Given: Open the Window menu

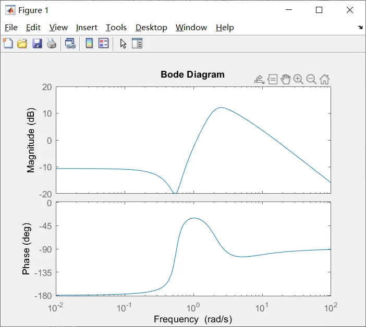Looking at the screenshot, I should [191, 28].
